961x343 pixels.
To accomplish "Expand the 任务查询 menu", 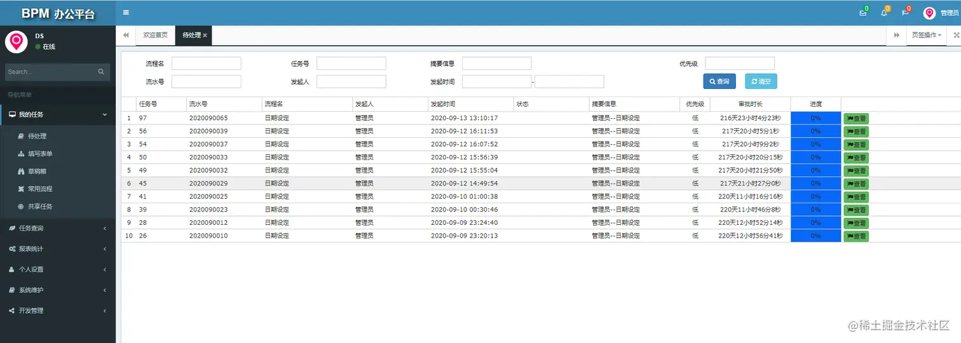I will (x=58, y=228).
